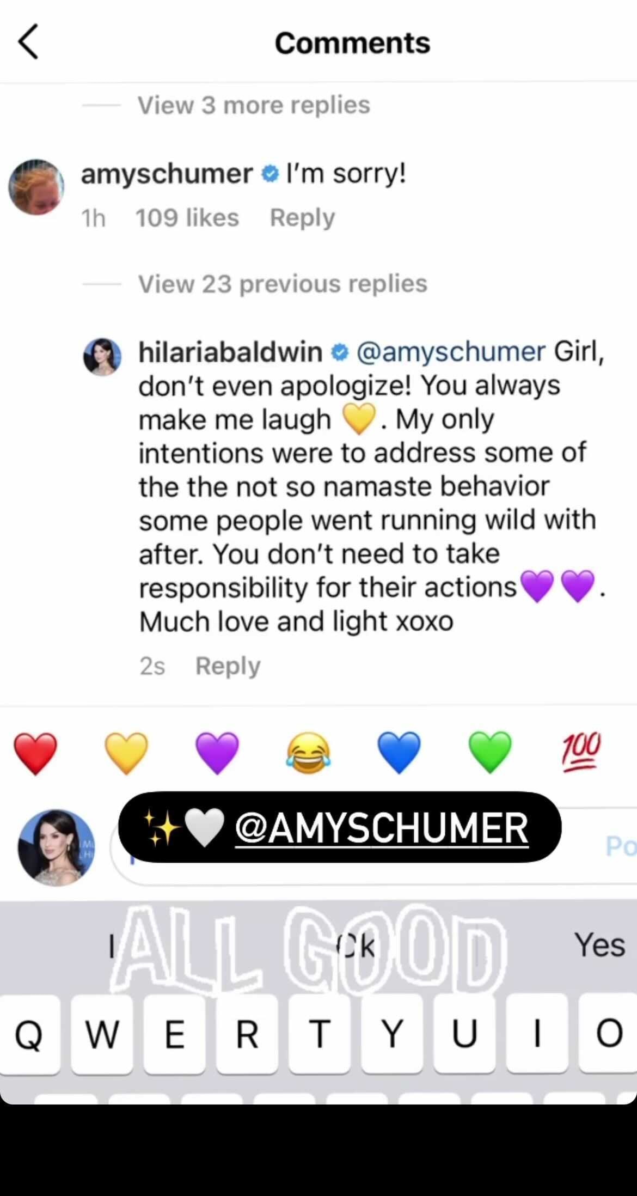The height and width of the screenshot is (1196, 637).
Task: Tap the 100 points emoji
Action: click(581, 752)
